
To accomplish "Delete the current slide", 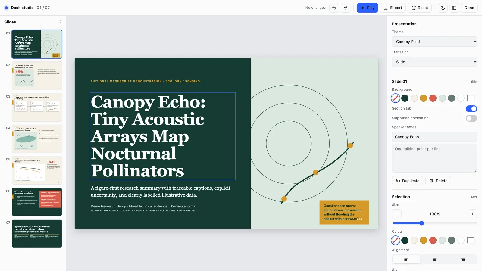I will click(x=438, y=181).
